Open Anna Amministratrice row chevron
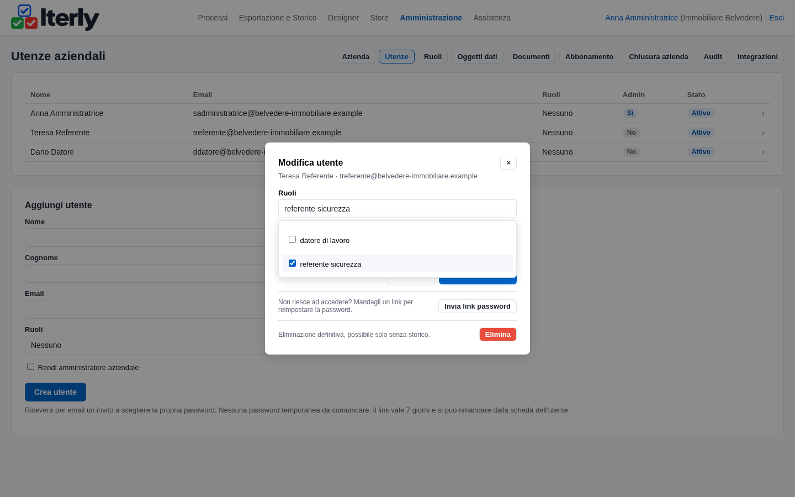 (x=763, y=113)
